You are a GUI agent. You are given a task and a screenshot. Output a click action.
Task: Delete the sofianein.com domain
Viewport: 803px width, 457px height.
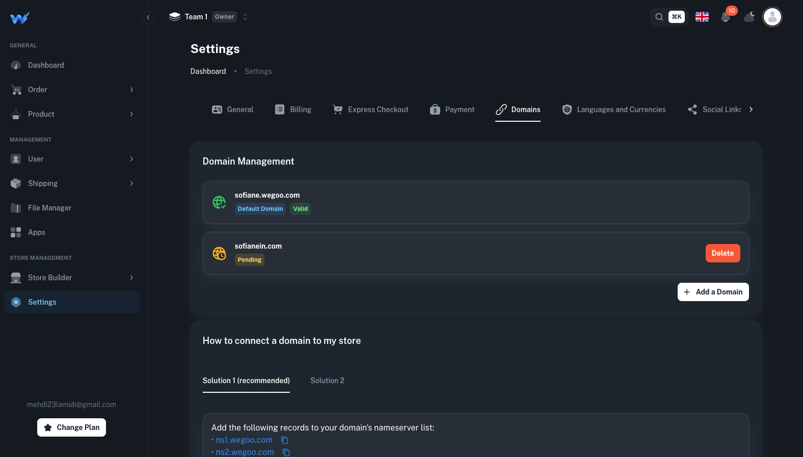pyautogui.click(x=722, y=253)
